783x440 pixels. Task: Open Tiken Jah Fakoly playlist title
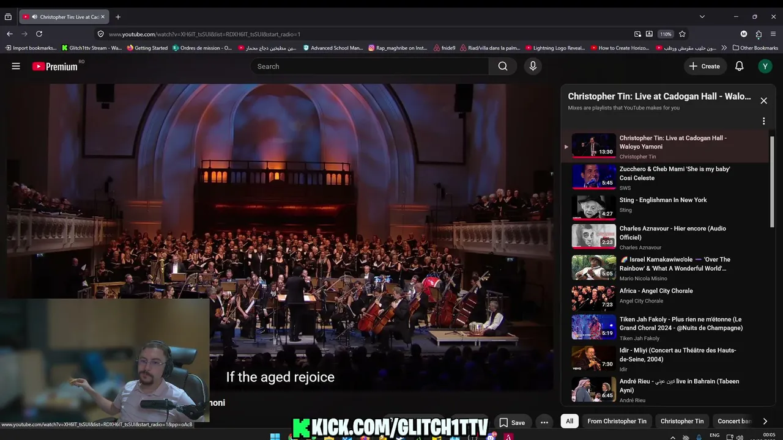pyautogui.click(x=681, y=323)
